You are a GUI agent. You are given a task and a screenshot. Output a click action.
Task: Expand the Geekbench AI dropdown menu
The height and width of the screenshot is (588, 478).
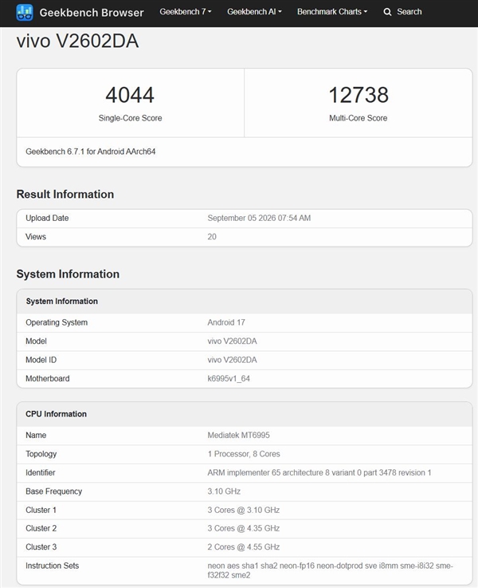coord(254,12)
